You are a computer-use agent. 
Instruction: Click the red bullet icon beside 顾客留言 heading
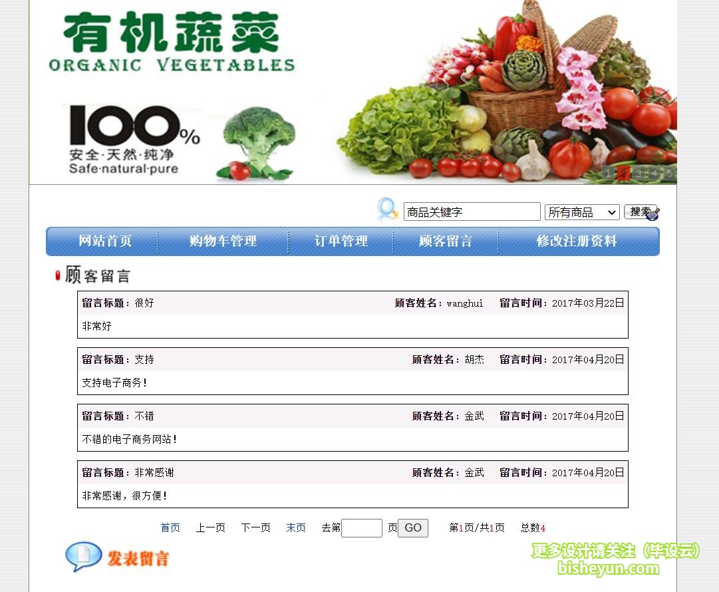coord(57,275)
